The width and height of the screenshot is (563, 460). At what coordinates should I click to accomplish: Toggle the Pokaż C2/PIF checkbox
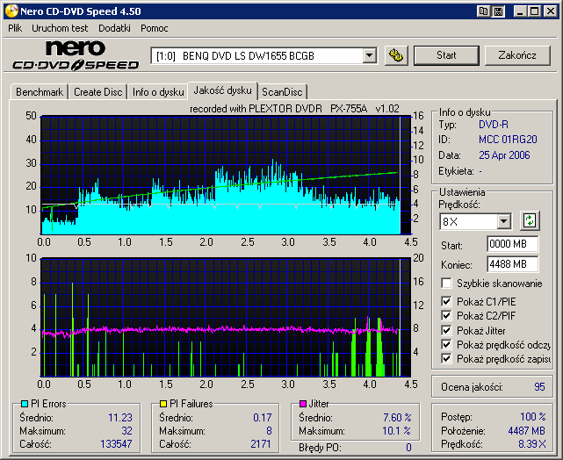tap(446, 315)
